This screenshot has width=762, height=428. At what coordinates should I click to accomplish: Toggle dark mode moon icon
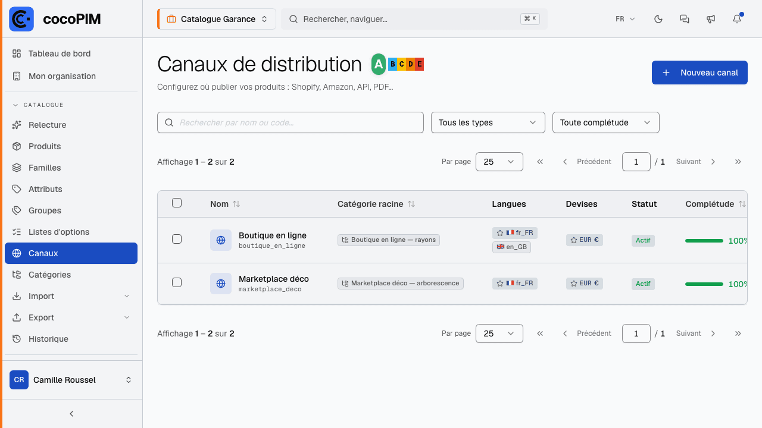[x=658, y=19]
